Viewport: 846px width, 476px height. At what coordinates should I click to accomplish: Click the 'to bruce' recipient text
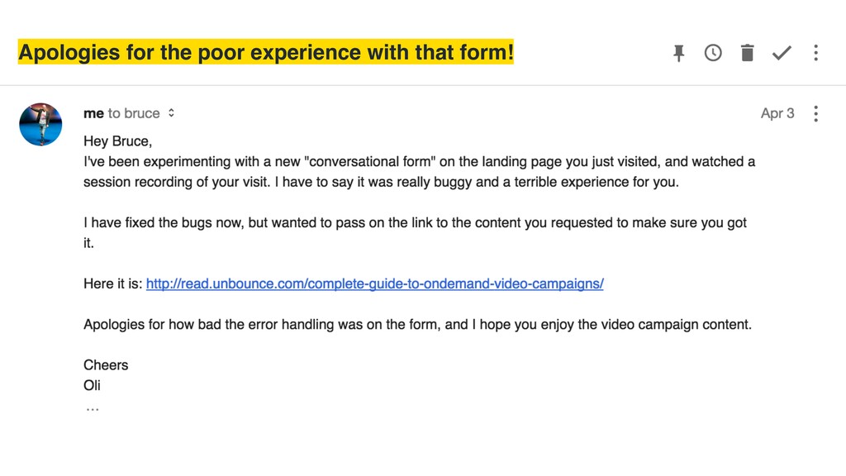[134, 113]
